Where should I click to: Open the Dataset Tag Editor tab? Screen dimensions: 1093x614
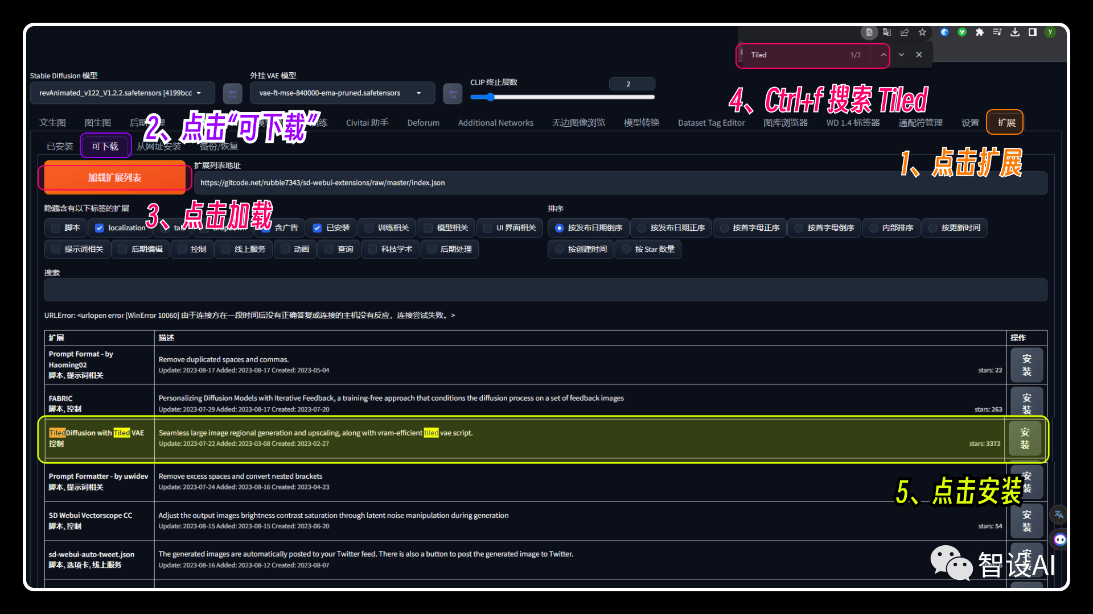click(711, 123)
